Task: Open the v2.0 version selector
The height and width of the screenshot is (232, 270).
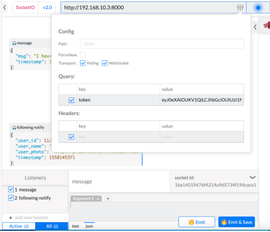Action: click(x=47, y=7)
